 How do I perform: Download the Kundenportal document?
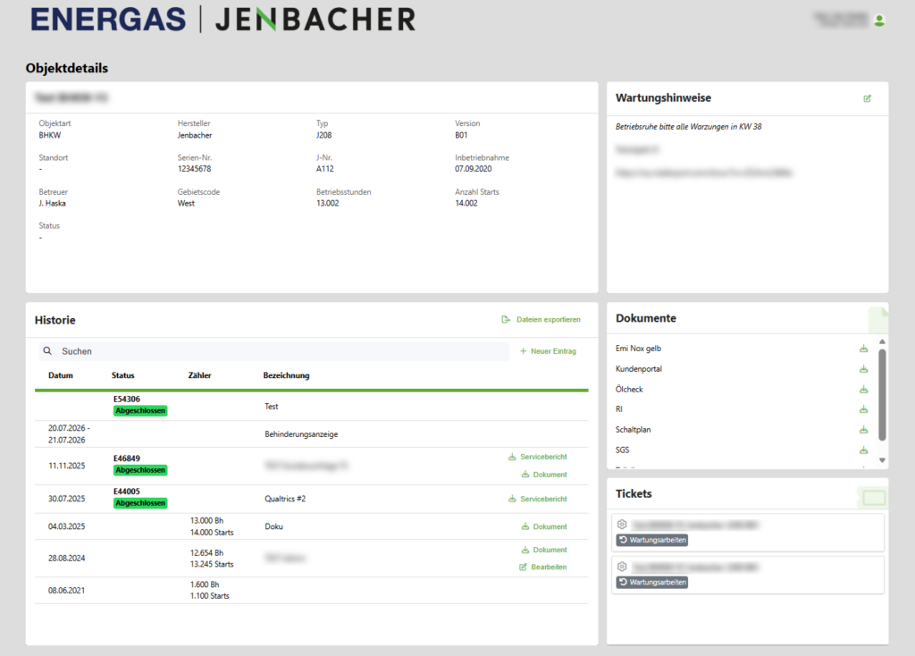[864, 369]
